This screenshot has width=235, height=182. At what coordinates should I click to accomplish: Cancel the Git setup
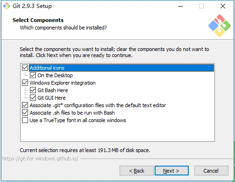211,171
